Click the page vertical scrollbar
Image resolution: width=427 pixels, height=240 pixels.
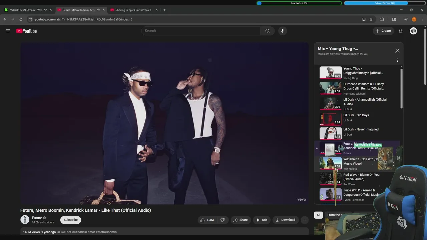pos(425,57)
